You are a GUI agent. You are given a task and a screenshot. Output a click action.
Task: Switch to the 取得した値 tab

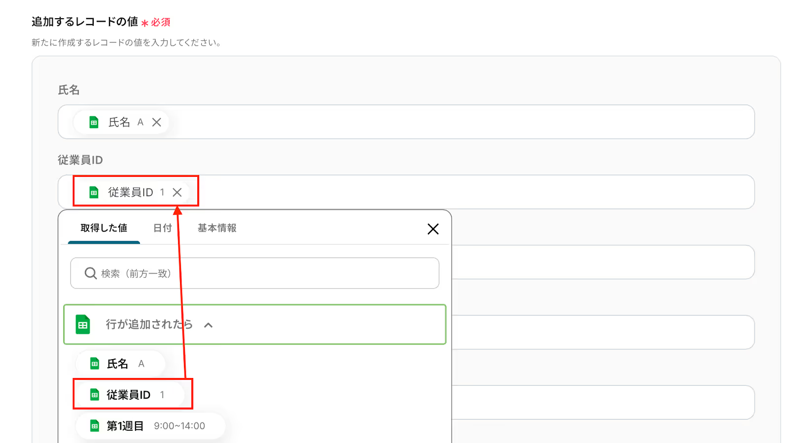(104, 228)
